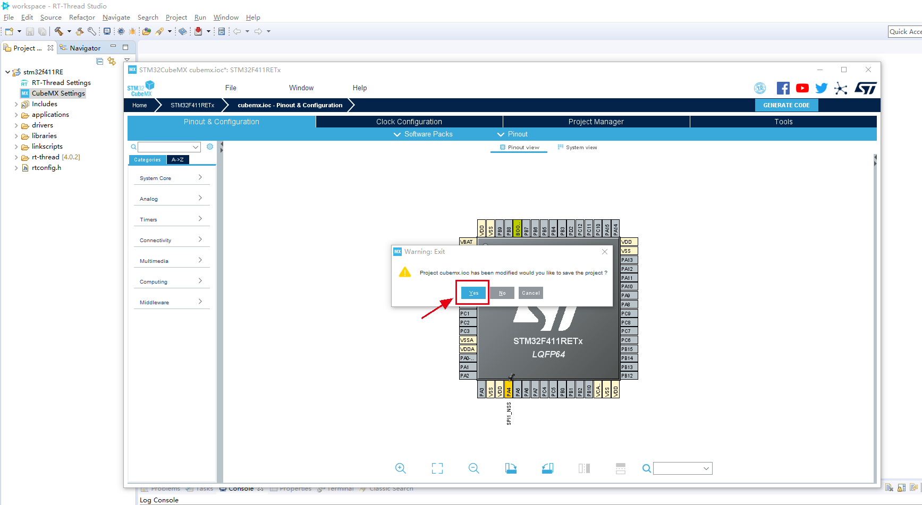
Task: Switch to System view
Action: point(577,148)
